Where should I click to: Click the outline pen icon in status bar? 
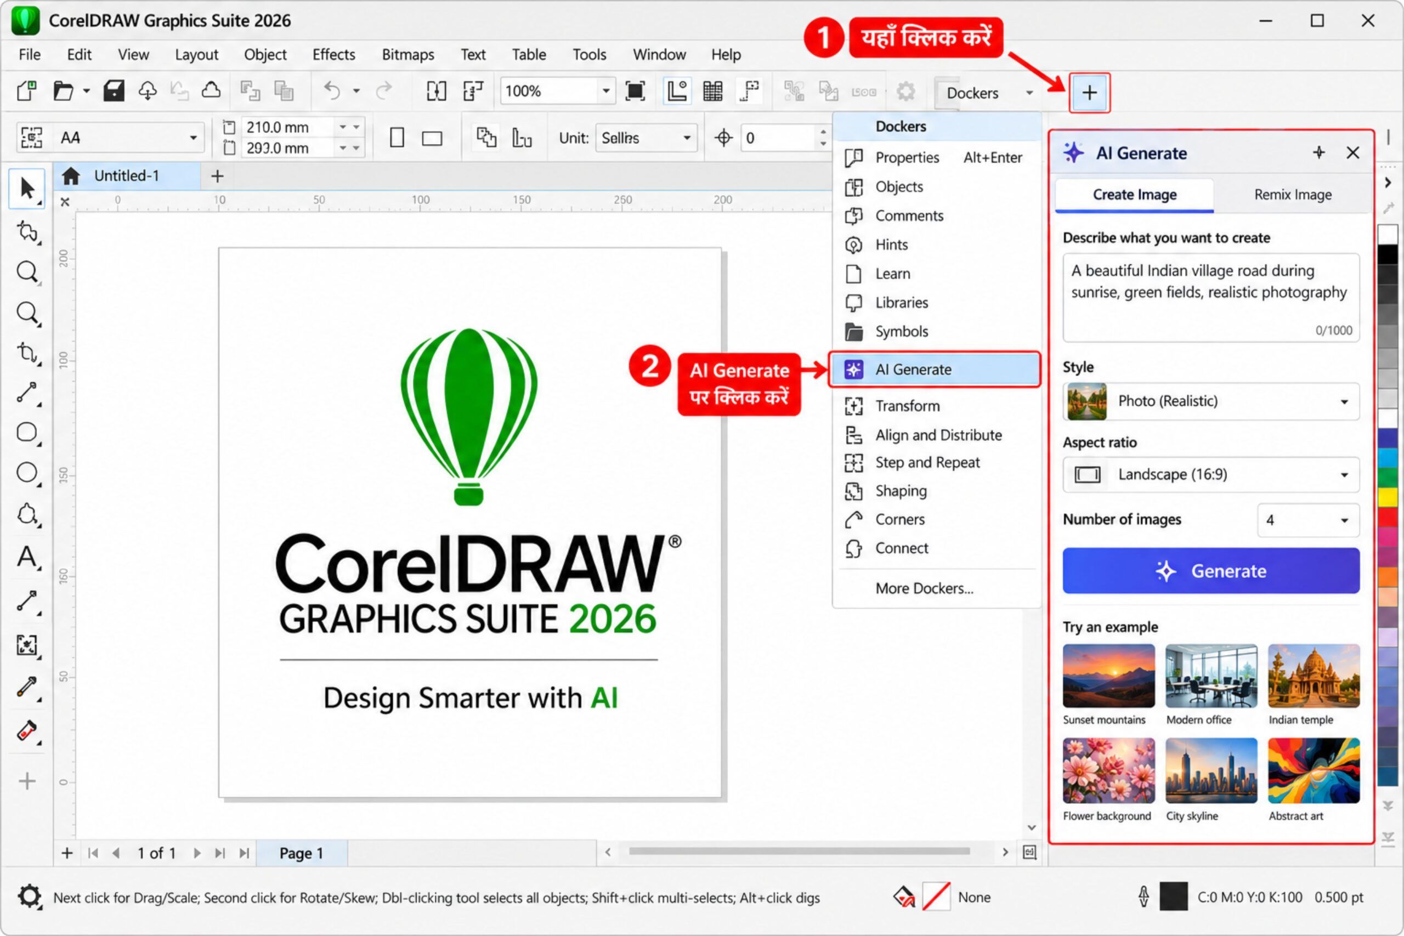click(x=1143, y=897)
